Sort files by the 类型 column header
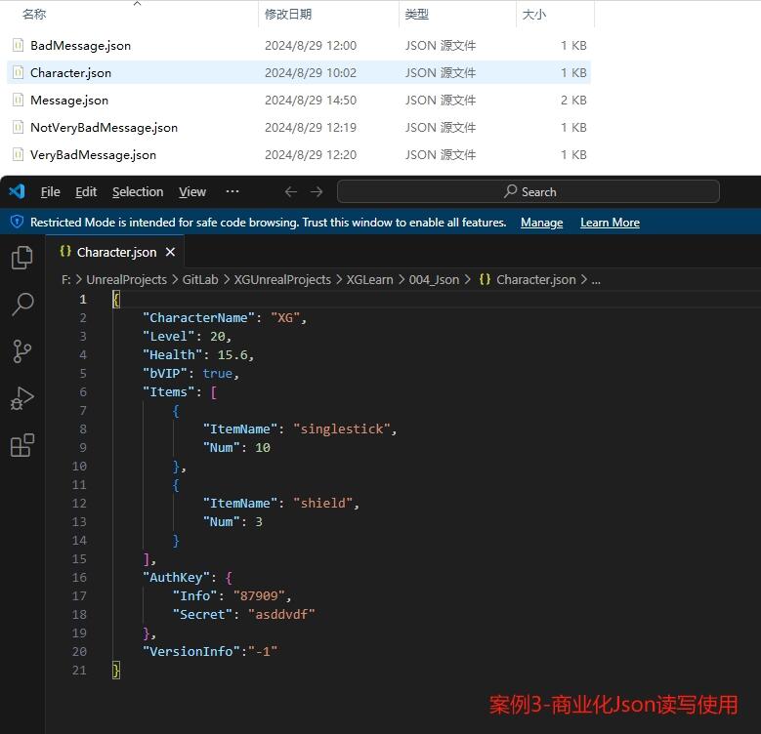Screen dimensions: 761x734 (x=417, y=15)
